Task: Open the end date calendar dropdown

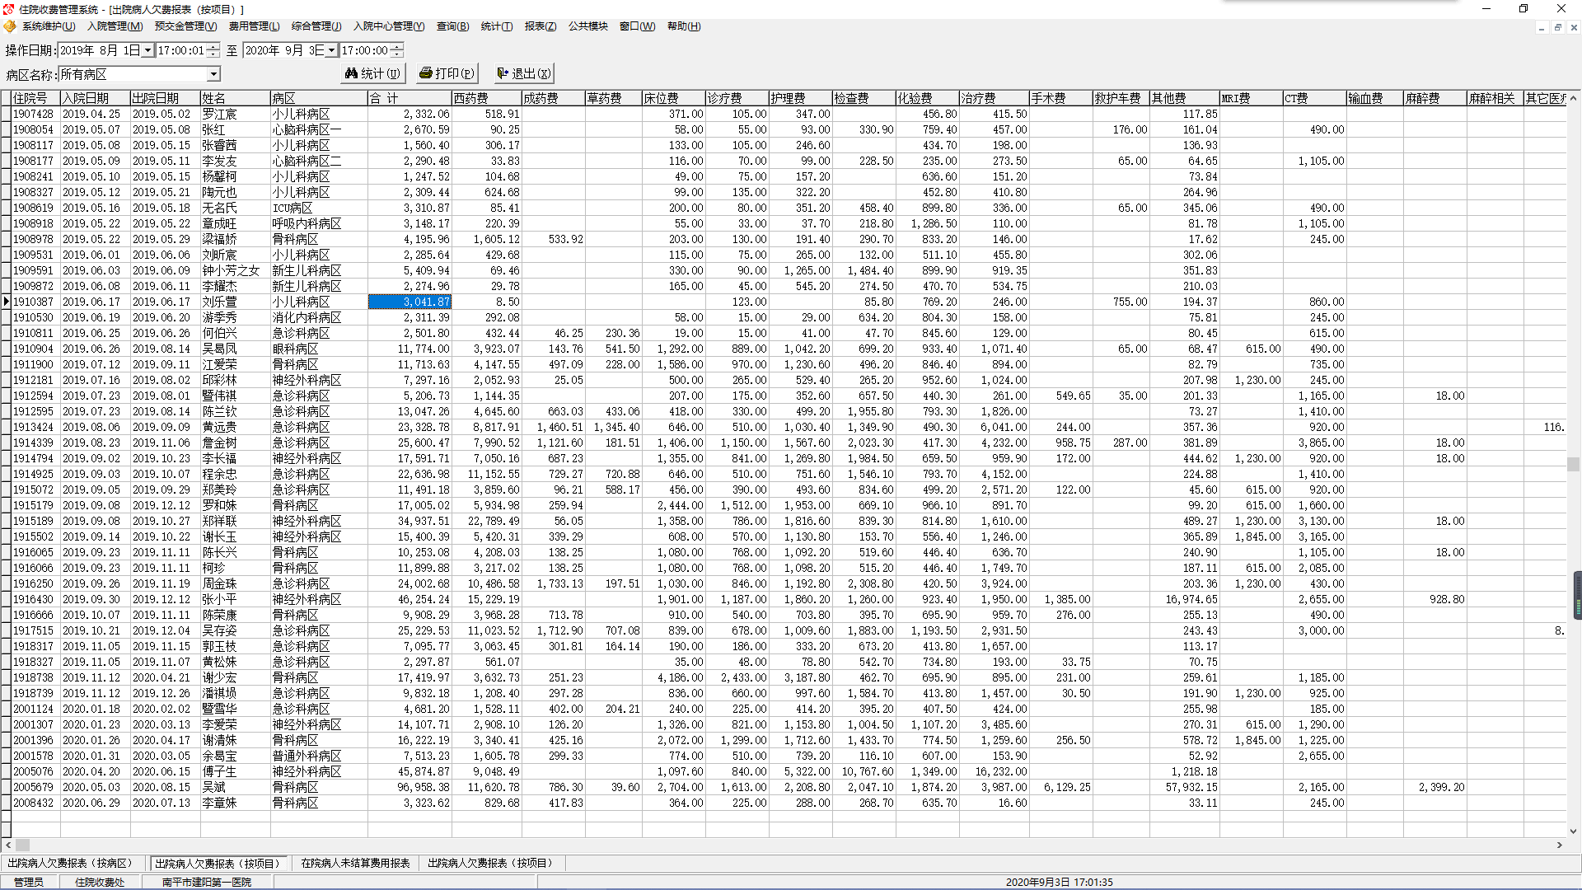Action: pos(331,50)
